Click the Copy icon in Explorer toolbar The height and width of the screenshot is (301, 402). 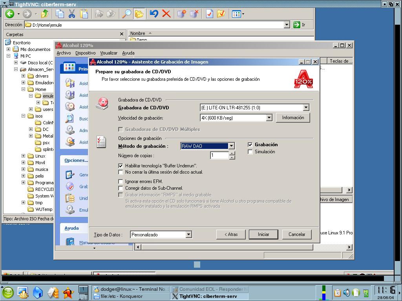(60, 14)
